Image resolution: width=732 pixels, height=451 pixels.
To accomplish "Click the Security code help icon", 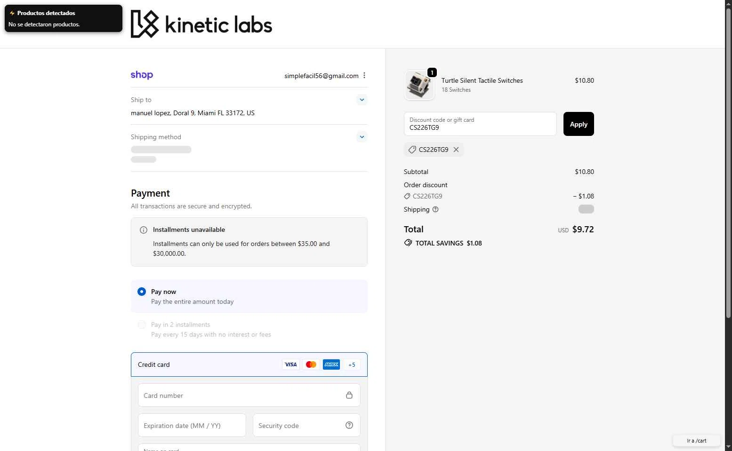I will (349, 425).
